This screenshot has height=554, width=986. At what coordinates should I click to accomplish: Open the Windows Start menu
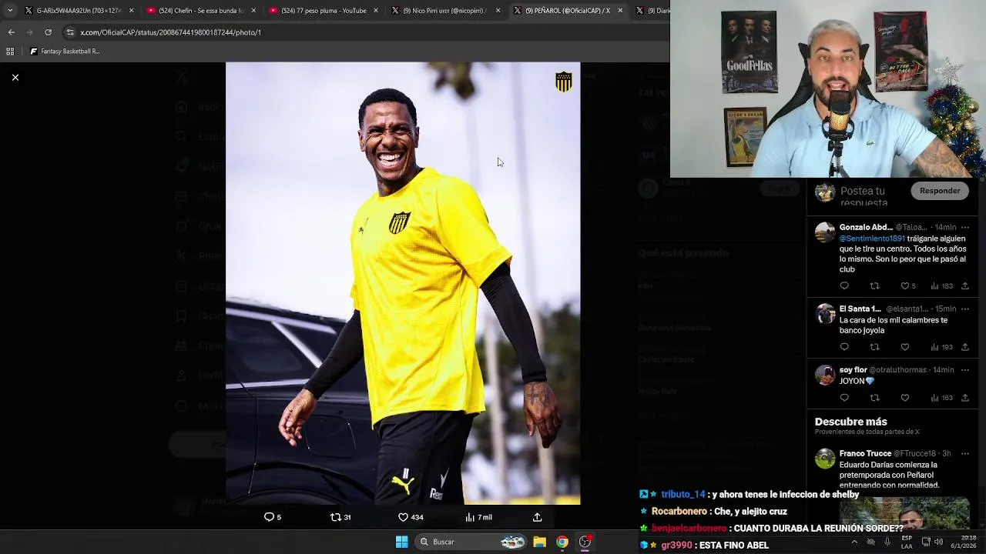401,542
